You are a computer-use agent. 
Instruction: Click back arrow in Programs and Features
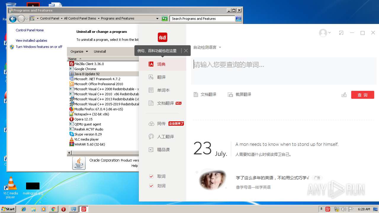(13, 19)
